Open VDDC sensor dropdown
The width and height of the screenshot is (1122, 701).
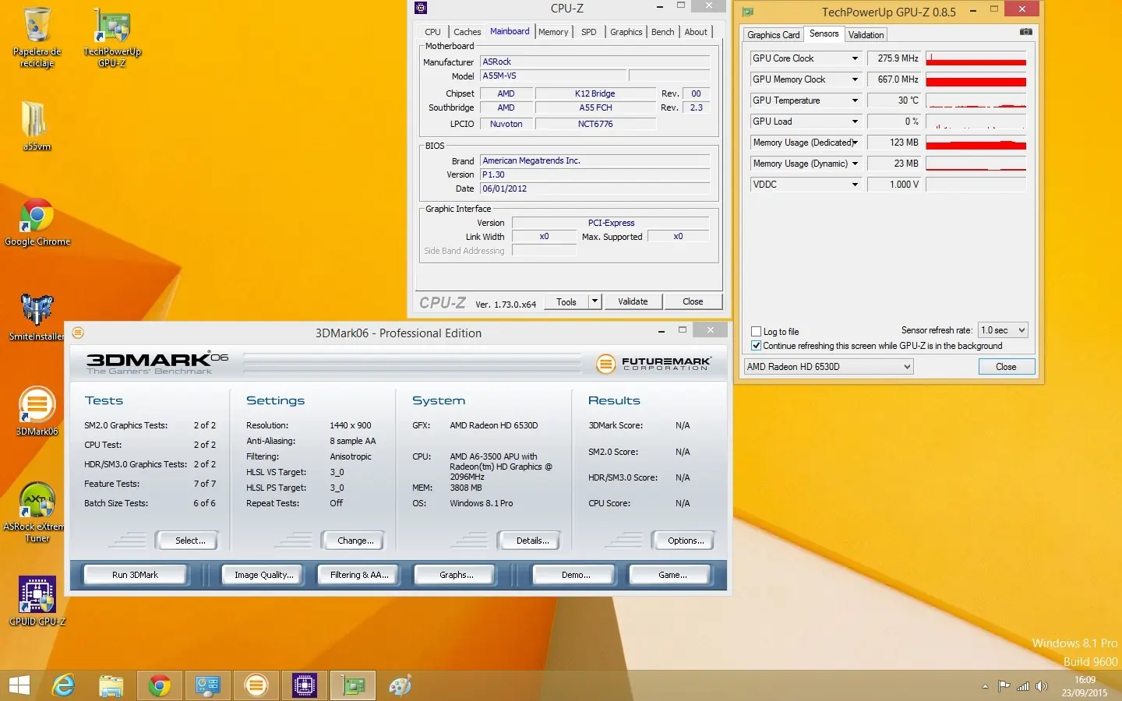(x=855, y=185)
